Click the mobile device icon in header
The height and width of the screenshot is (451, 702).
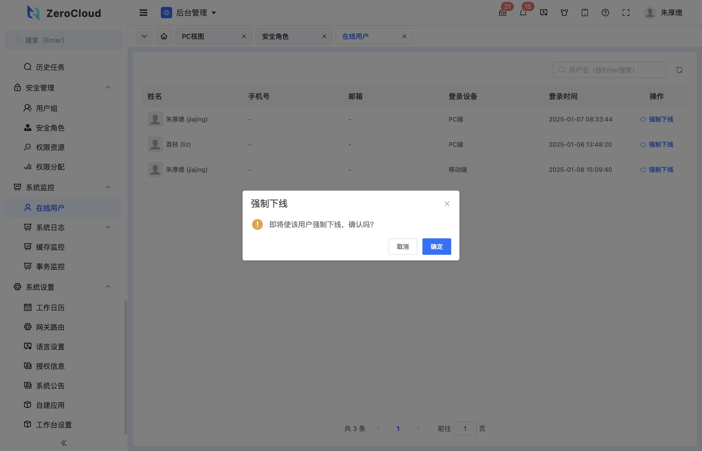pos(585,13)
